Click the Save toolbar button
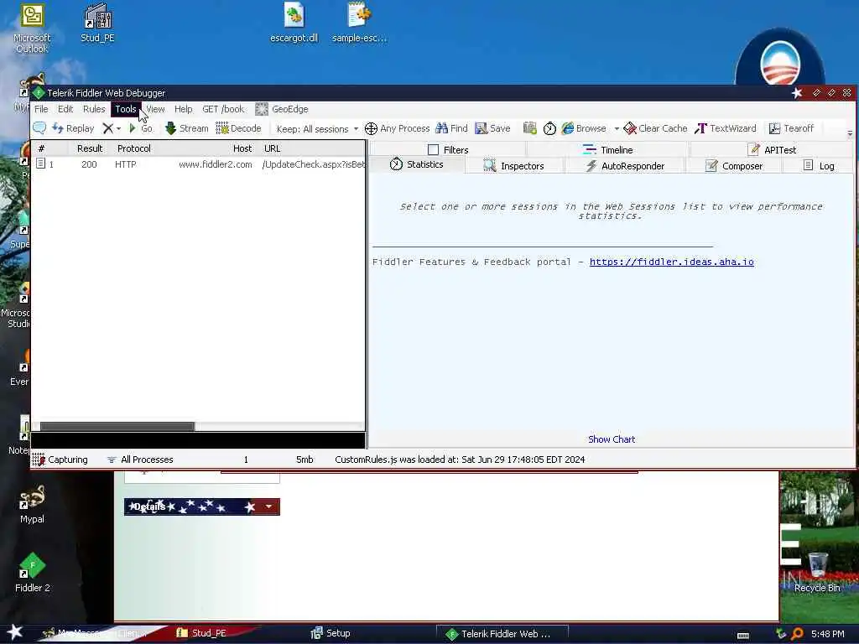 click(x=492, y=128)
